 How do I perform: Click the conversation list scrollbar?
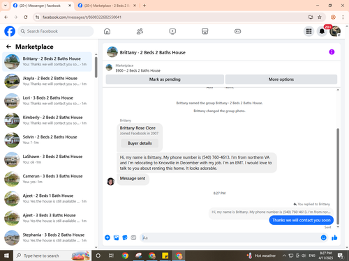click(x=96, y=68)
